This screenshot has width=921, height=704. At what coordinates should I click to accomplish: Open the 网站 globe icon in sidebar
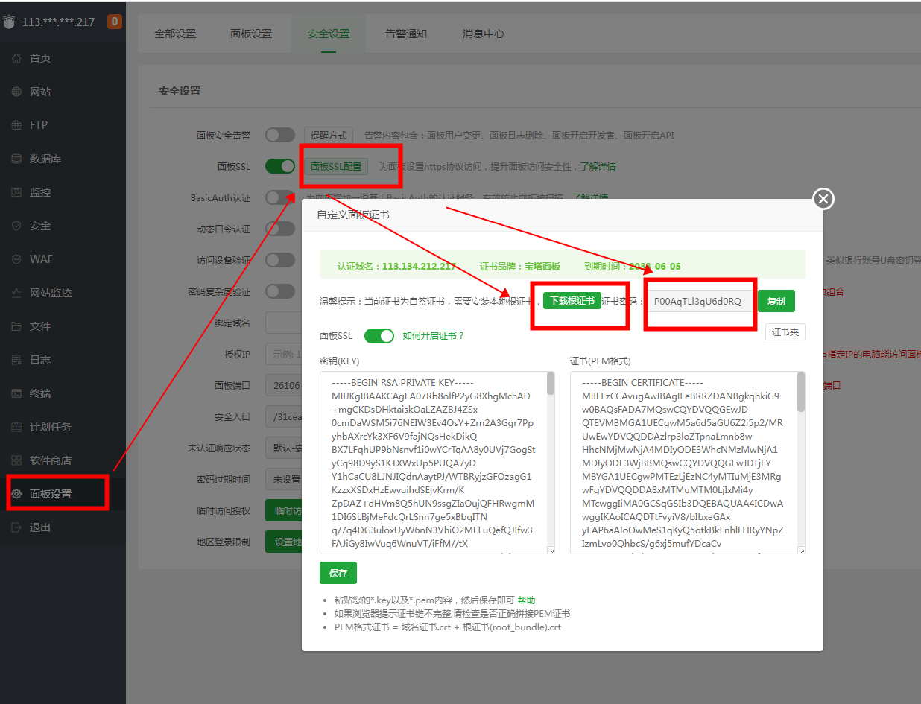[x=16, y=92]
